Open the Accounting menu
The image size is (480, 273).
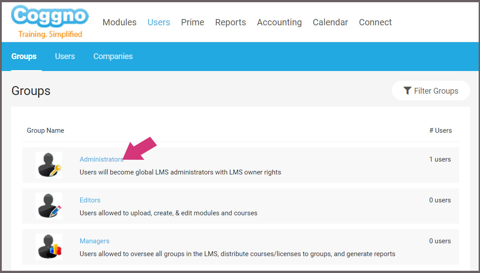(279, 22)
